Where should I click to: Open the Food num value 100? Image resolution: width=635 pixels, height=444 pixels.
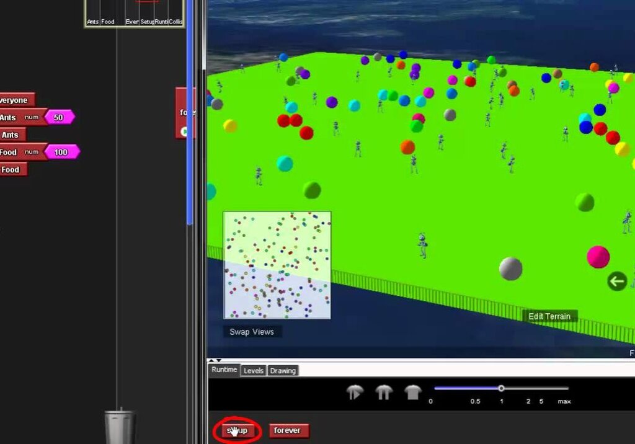[61, 153]
